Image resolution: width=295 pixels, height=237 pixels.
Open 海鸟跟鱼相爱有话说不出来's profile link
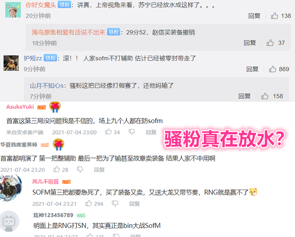coord(68,32)
